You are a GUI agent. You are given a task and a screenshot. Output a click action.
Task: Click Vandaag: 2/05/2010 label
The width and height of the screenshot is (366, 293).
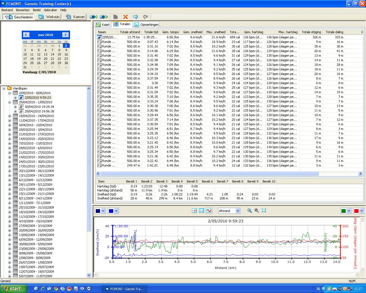point(39,72)
